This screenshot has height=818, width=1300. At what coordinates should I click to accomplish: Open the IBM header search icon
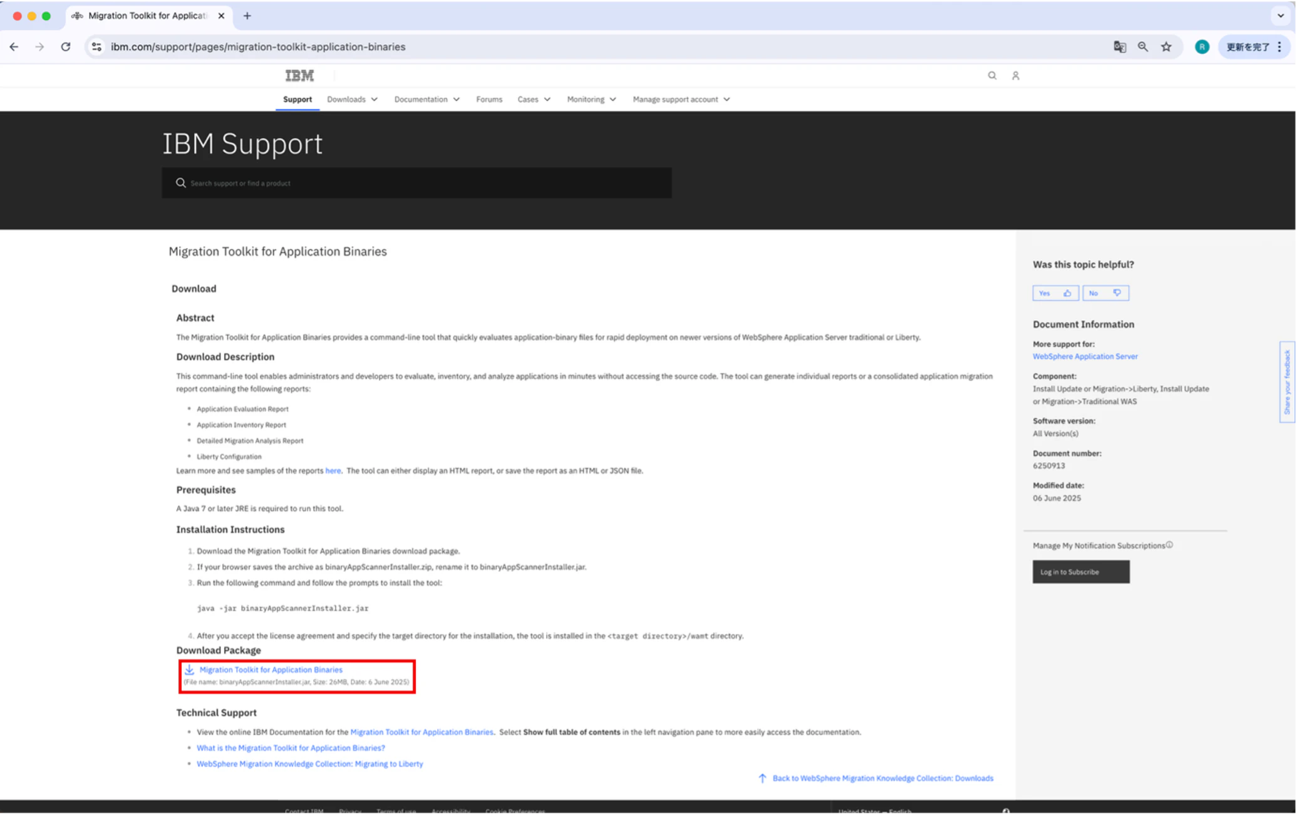992,76
